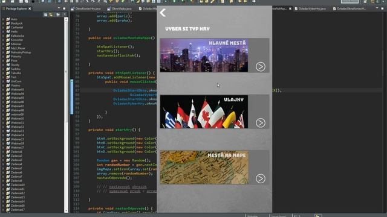The width and height of the screenshot is (387, 217).
Task: Expand the Kalkulacka project
Action: tap(3, 36)
